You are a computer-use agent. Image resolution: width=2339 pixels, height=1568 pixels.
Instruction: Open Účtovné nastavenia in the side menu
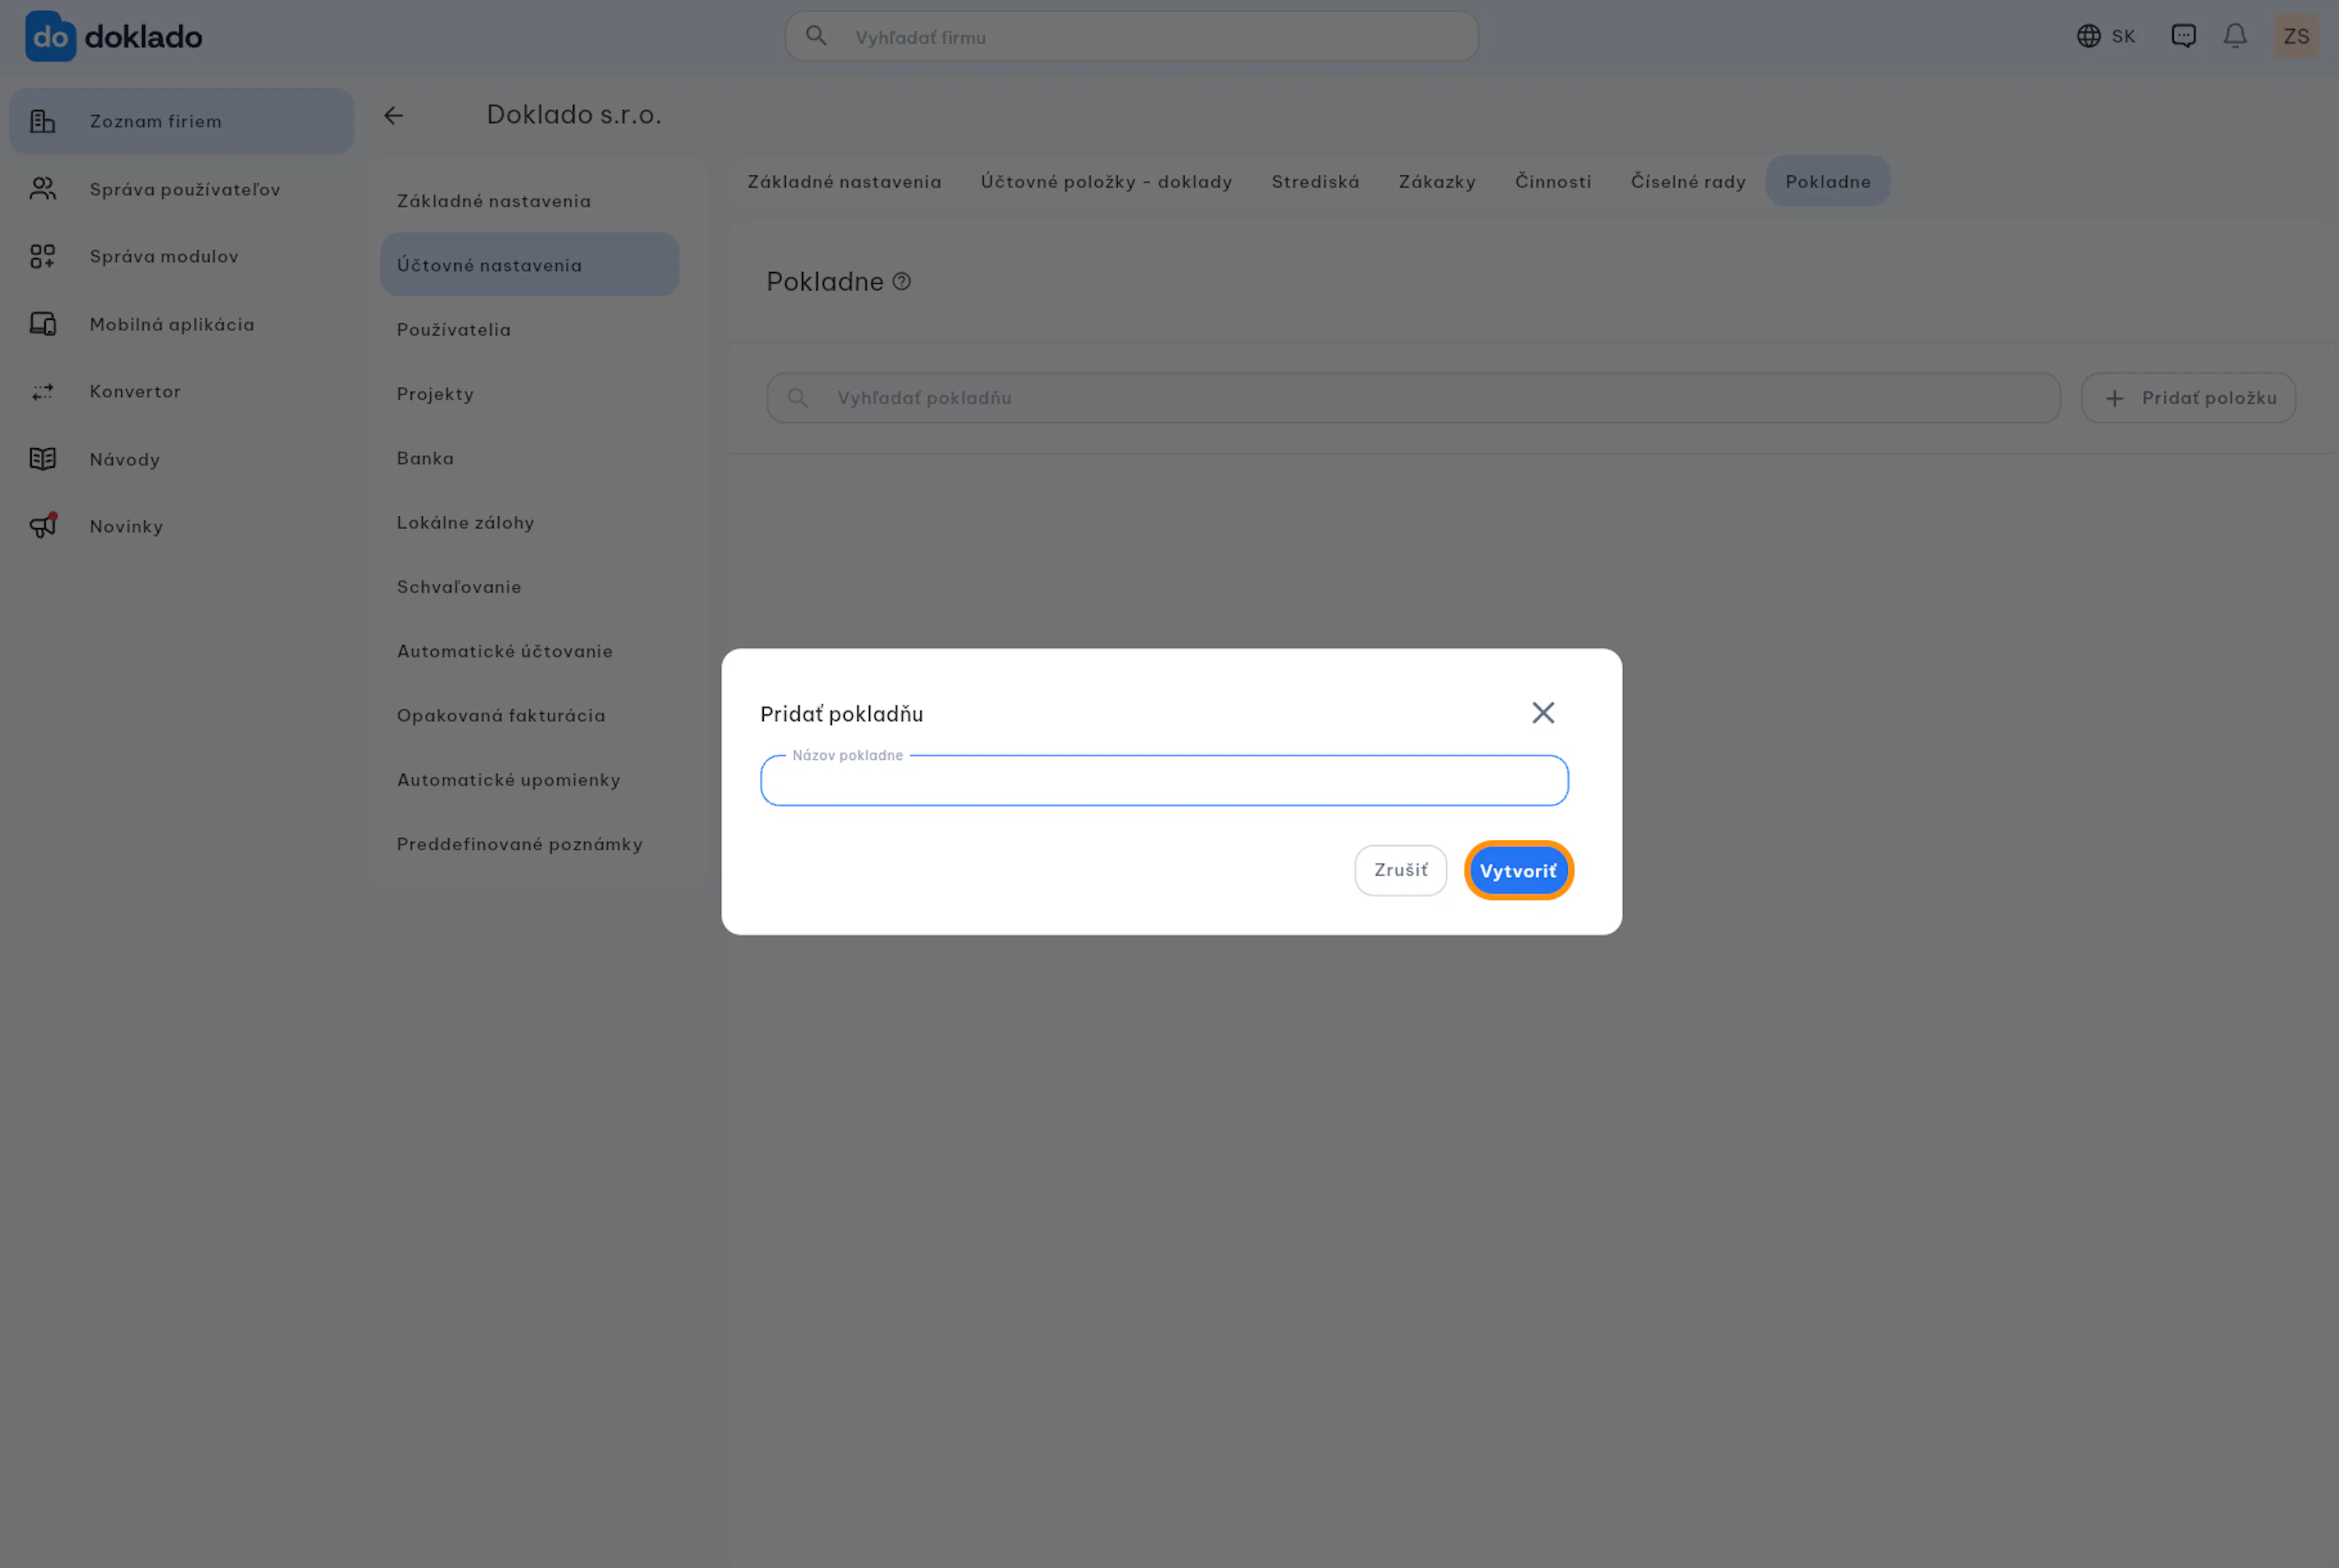coord(529,265)
